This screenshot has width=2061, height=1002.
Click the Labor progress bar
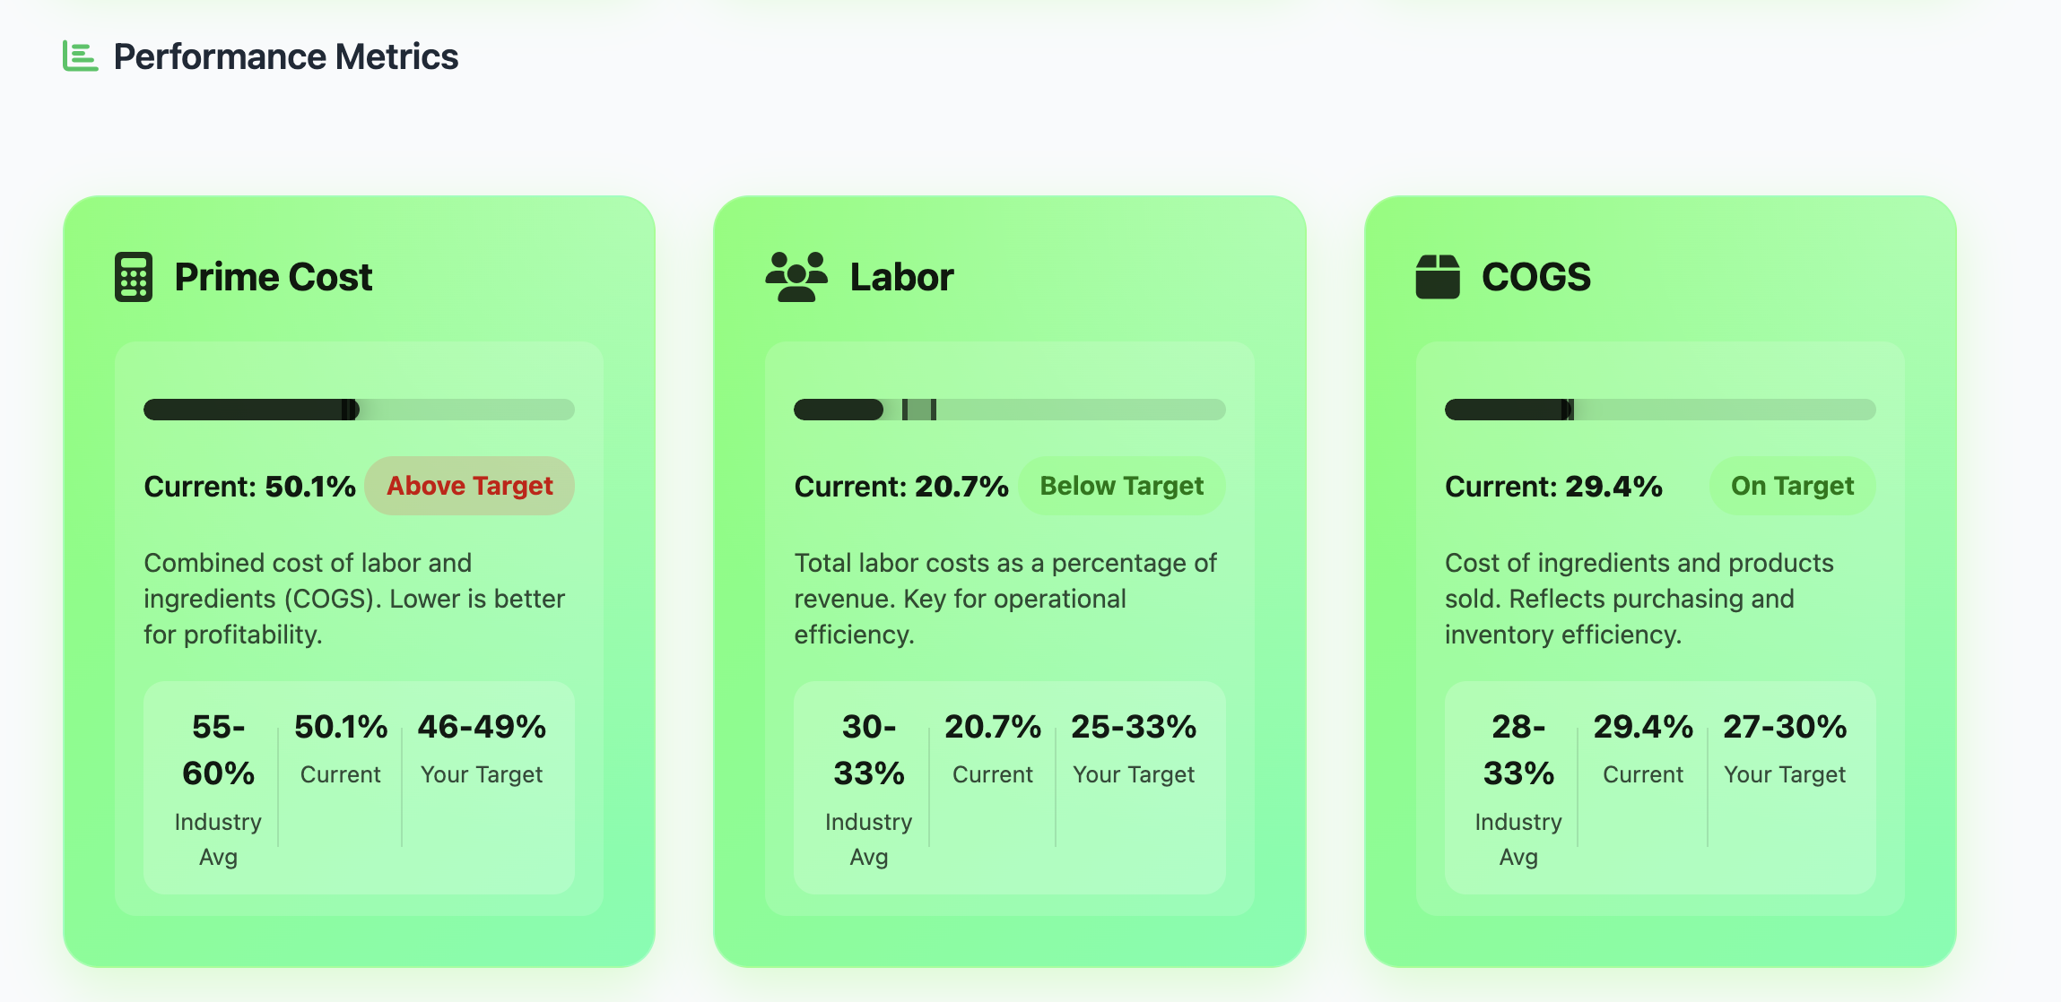[x=1009, y=410]
